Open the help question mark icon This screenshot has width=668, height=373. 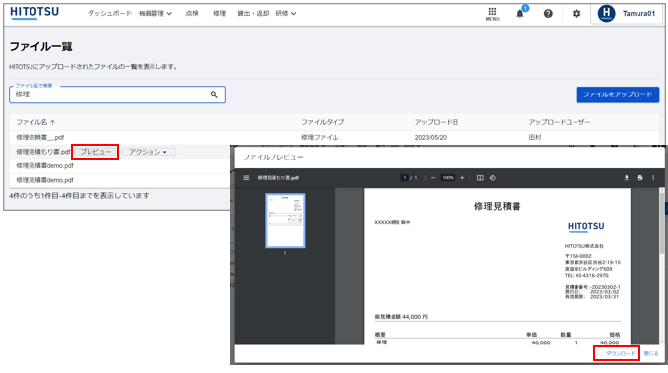click(548, 14)
